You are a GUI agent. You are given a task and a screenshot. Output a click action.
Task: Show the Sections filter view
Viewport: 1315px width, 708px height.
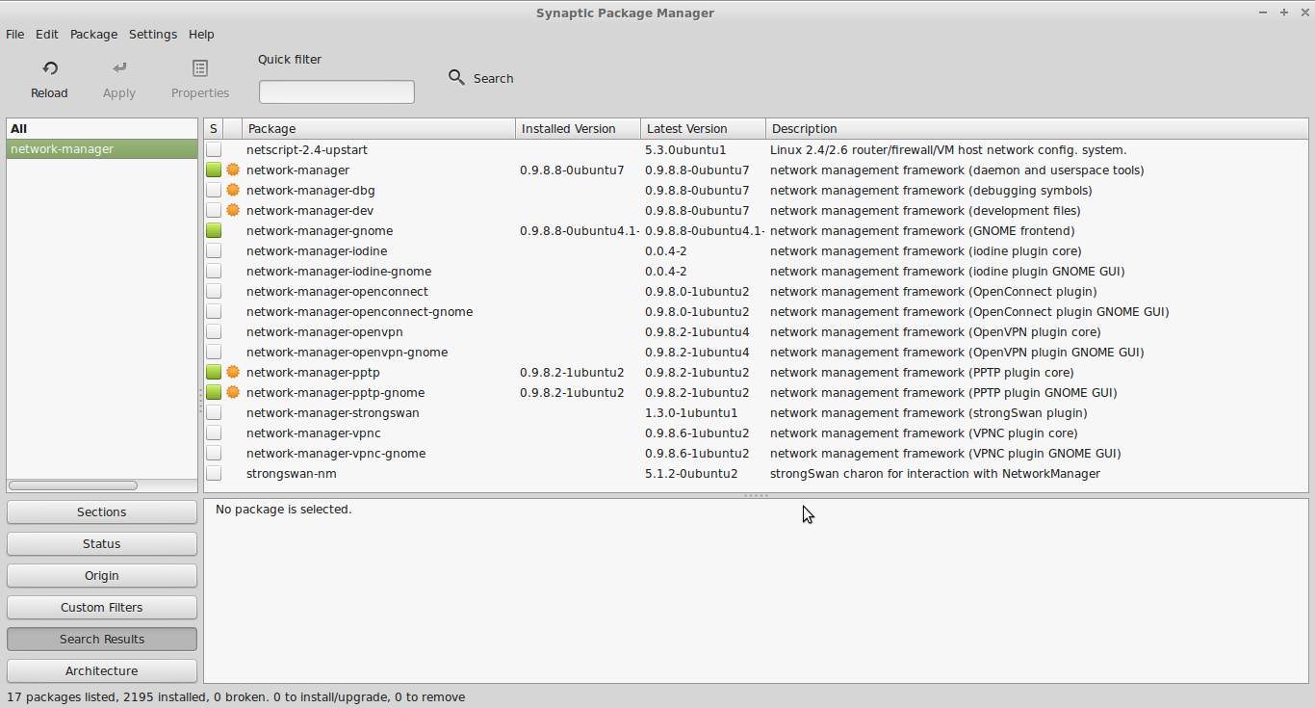pos(102,511)
